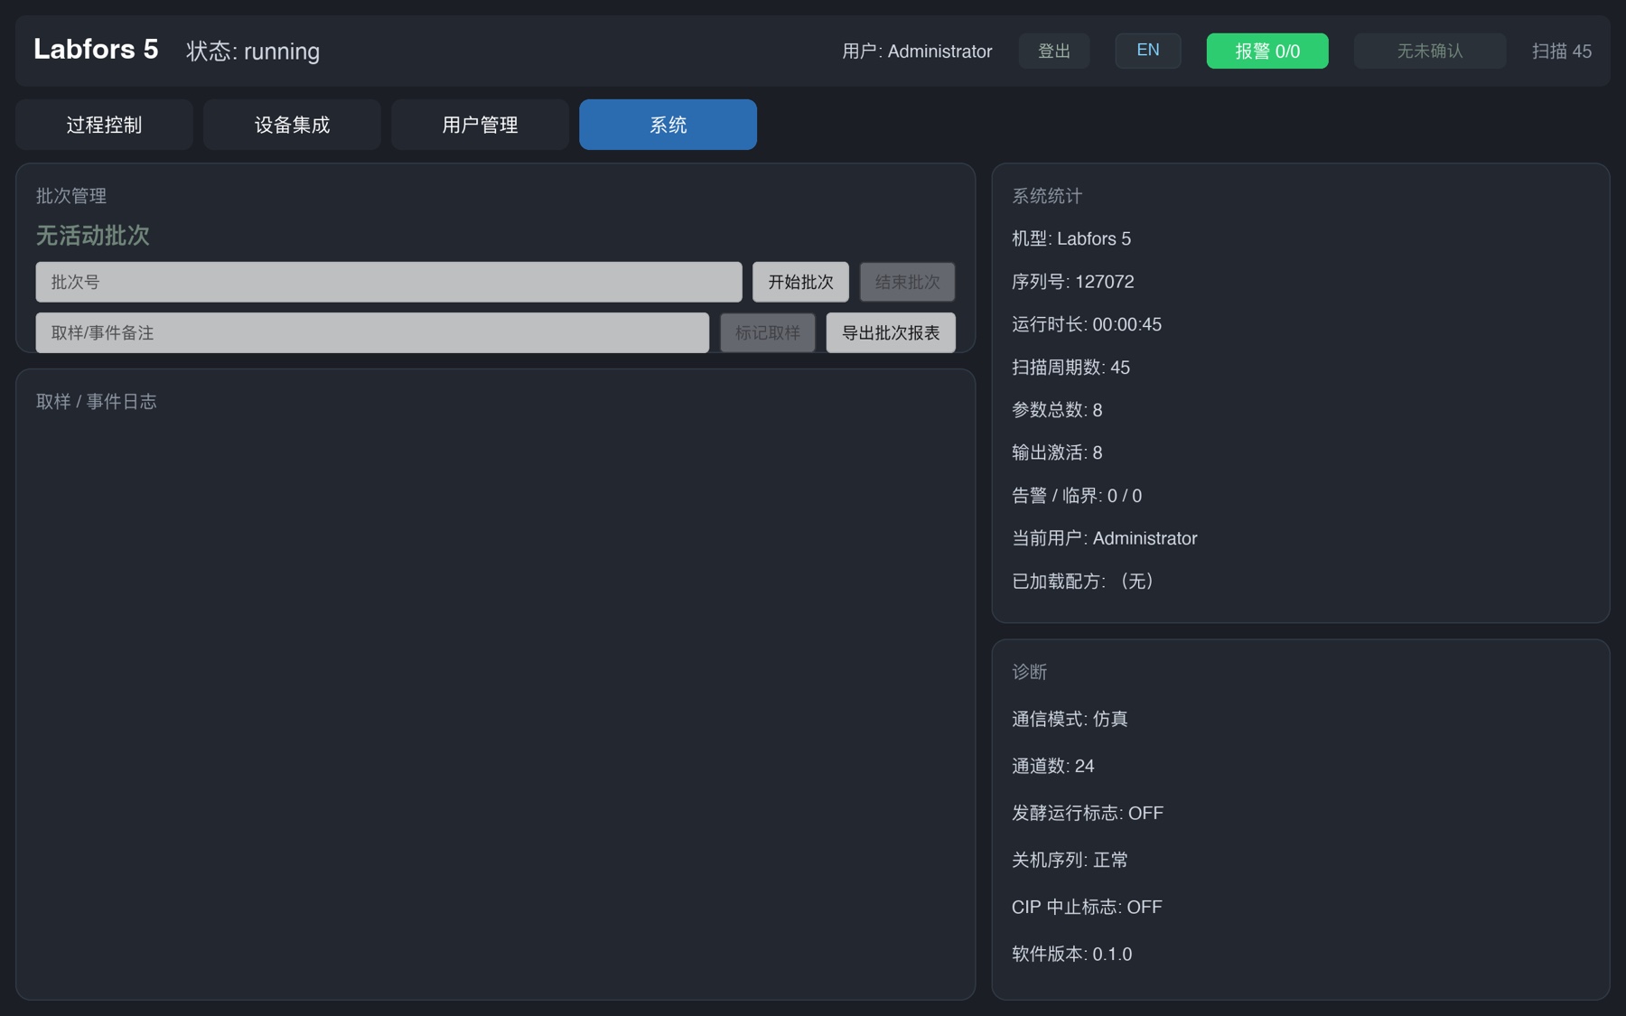The height and width of the screenshot is (1016, 1626).
Task: Click the 无活动批次 heading
Action: coord(93,236)
